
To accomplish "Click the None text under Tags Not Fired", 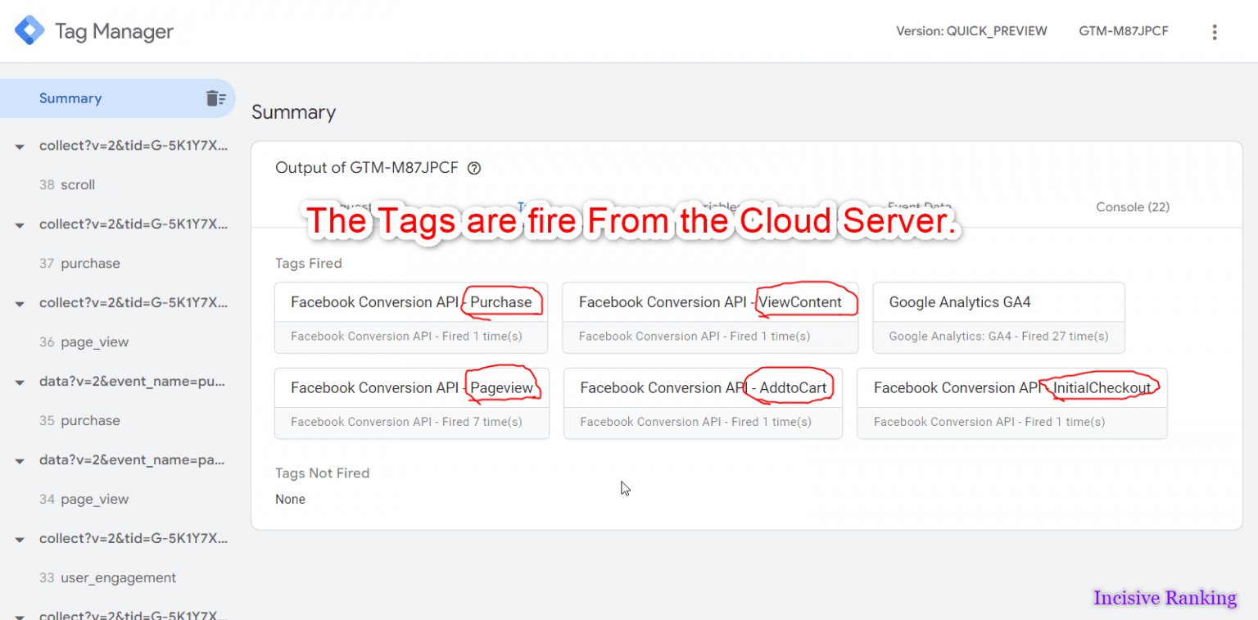I will click(x=290, y=500).
